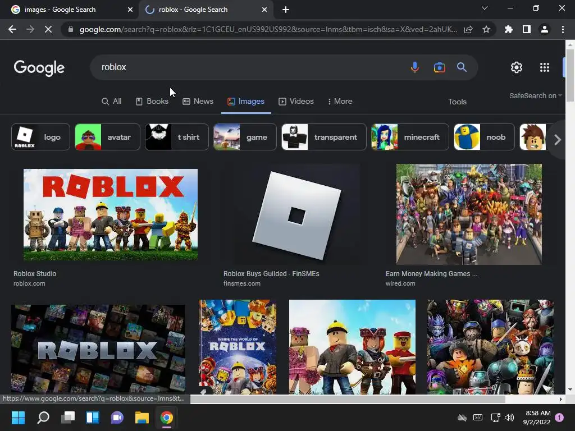Open the Widgets taskbar icon
This screenshot has height=431, width=575.
[x=93, y=418]
